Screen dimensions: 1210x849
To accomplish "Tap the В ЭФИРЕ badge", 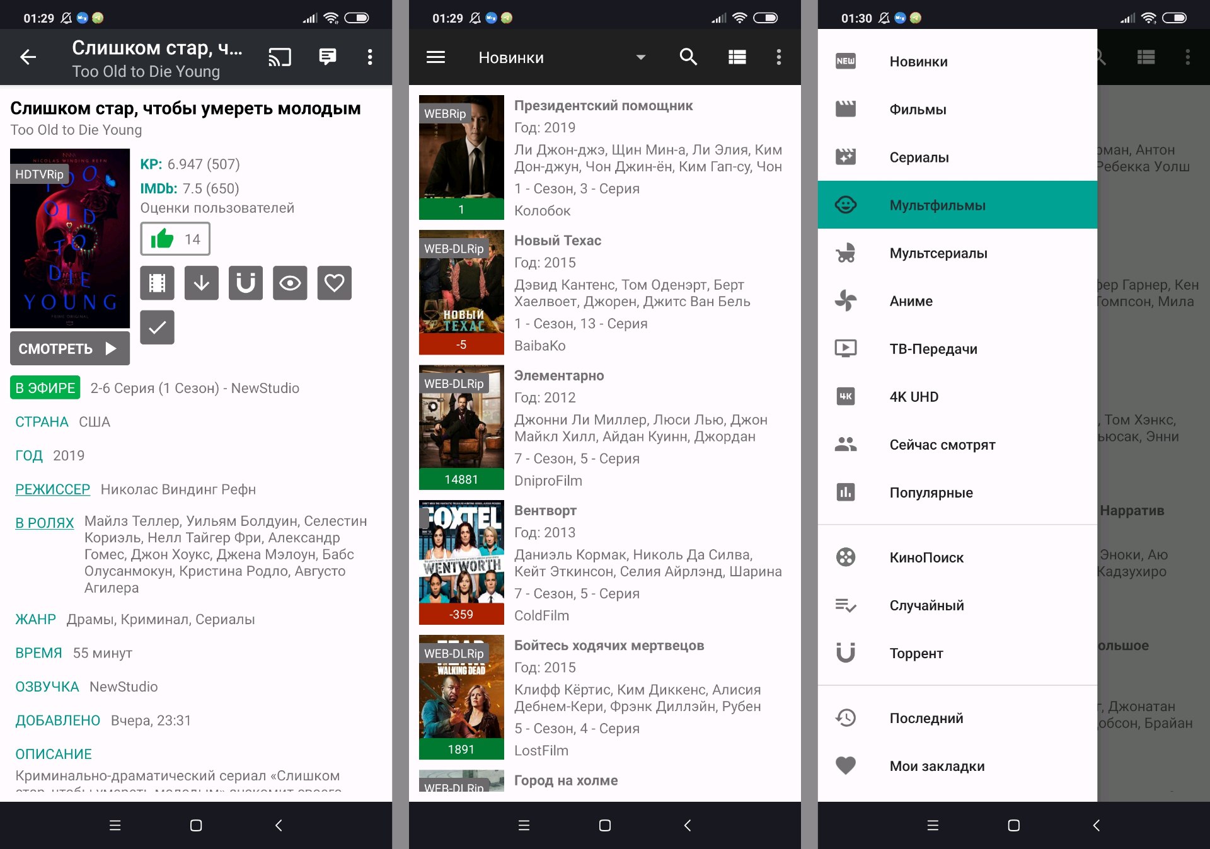I will (x=45, y=388).
